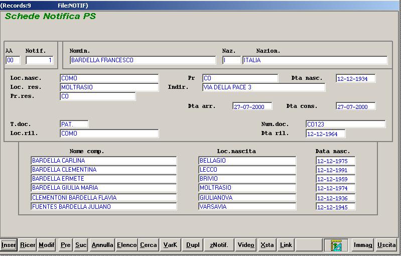The height and width of the screenshot is (256, 401).
Task: Click the Inser button
Action: click(9, 245)
